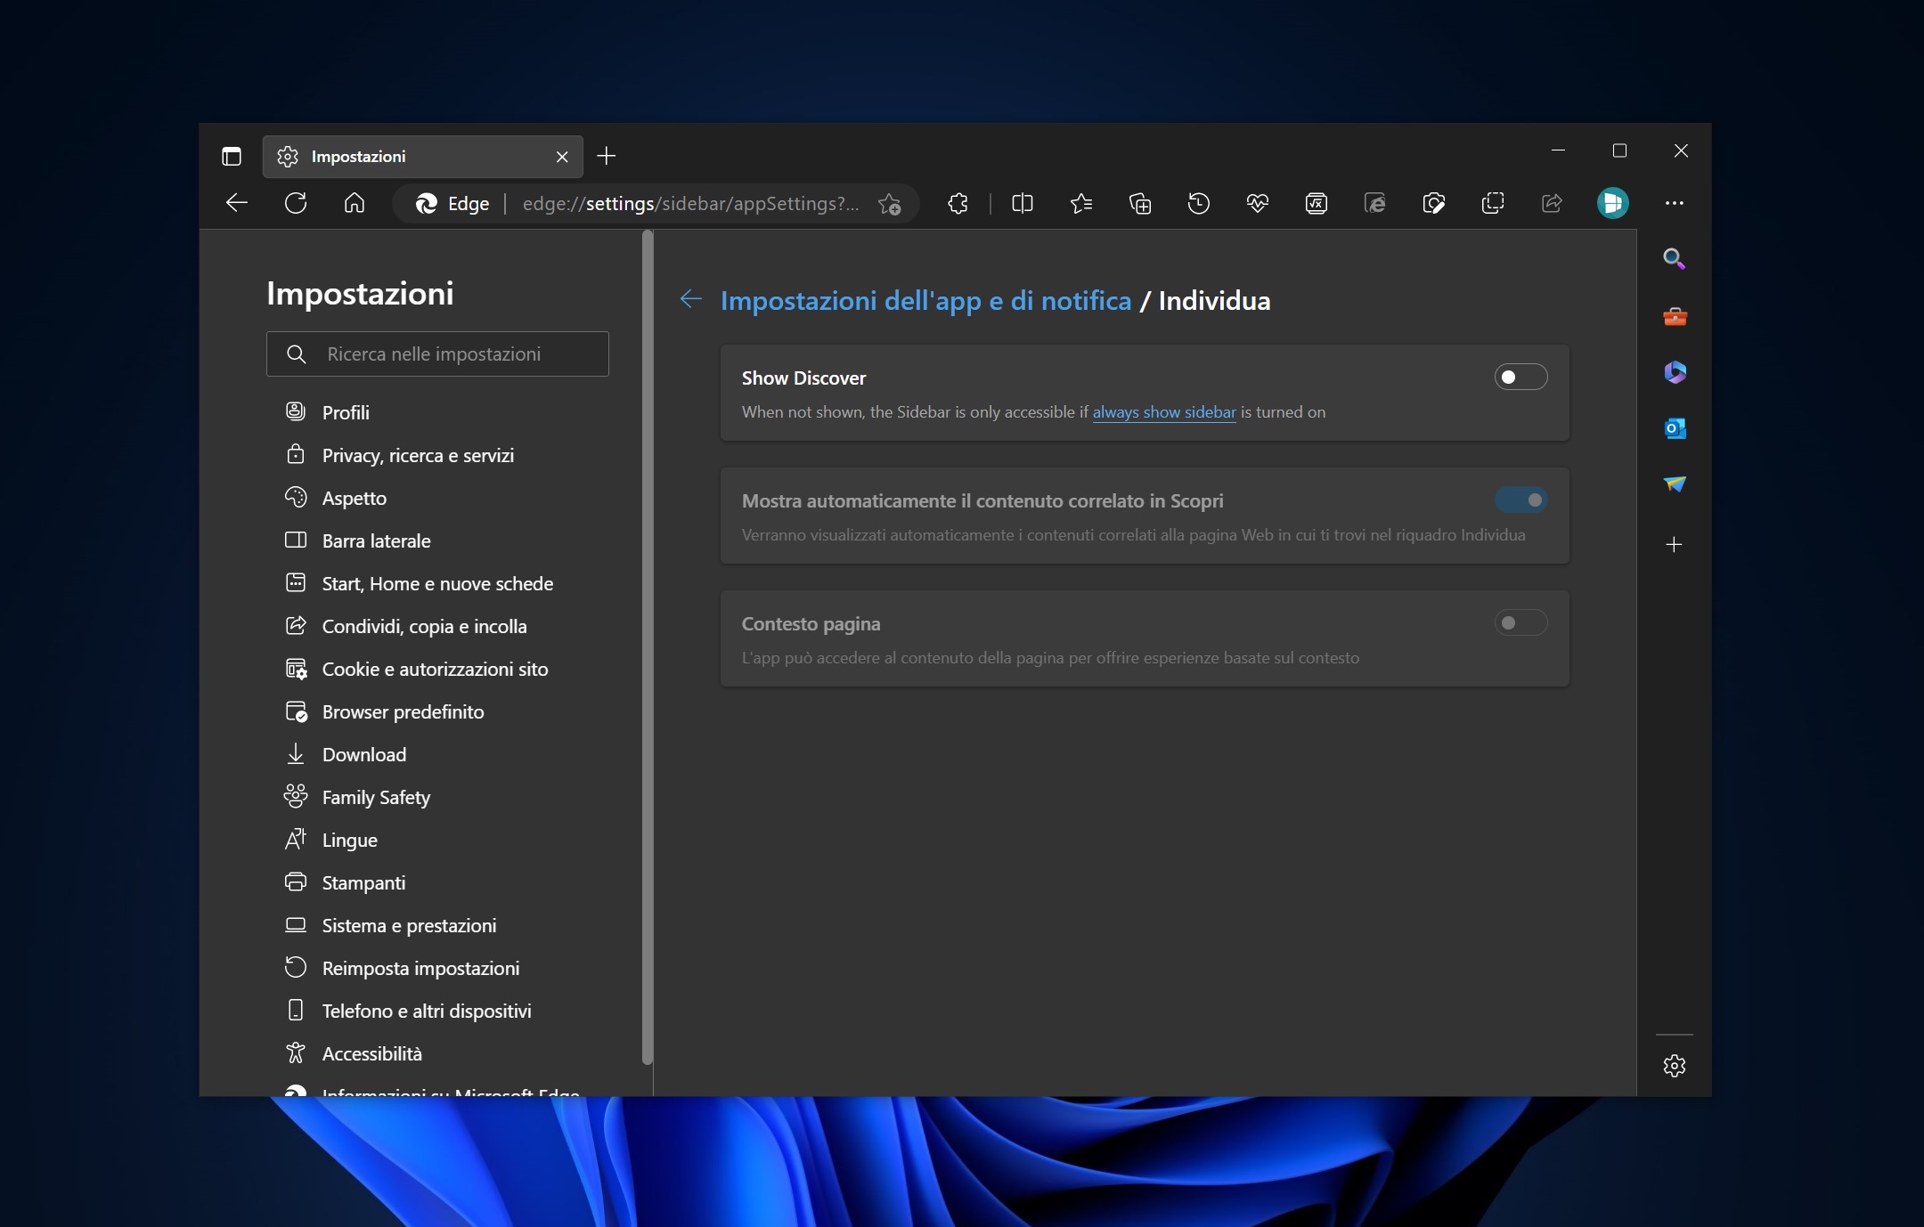Open a new tab with plus button
The image size is (1924, 1227).
tap(607, 157)
